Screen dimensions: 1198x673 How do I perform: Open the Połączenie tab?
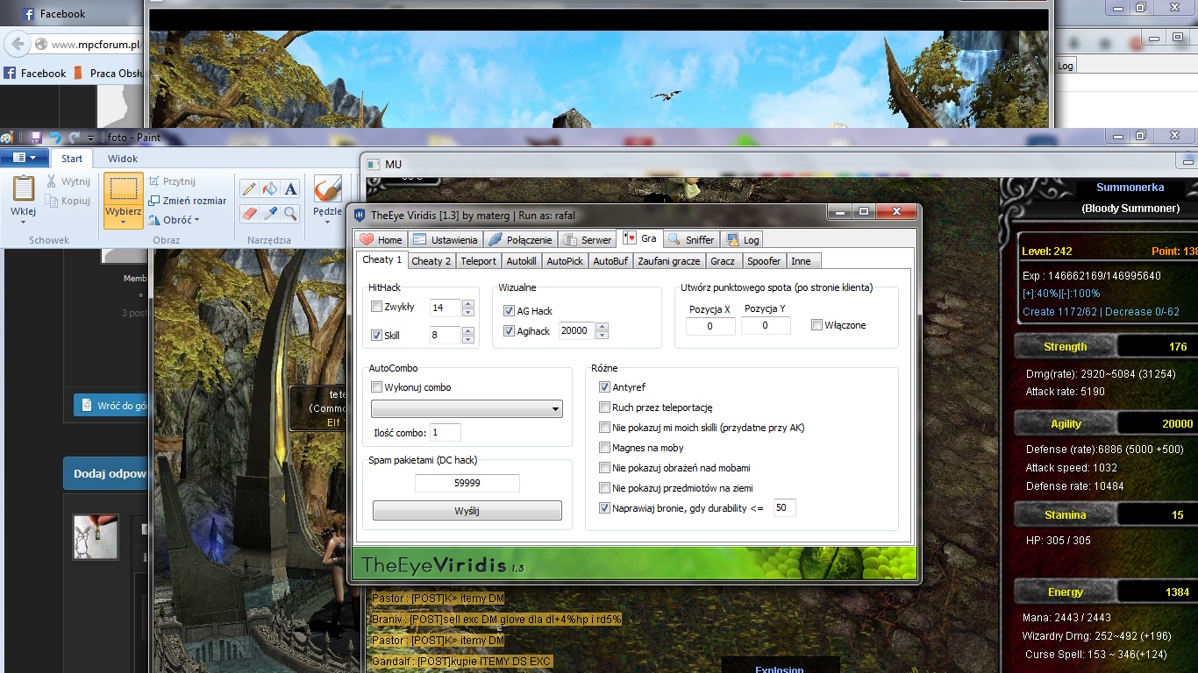point(521,239)
